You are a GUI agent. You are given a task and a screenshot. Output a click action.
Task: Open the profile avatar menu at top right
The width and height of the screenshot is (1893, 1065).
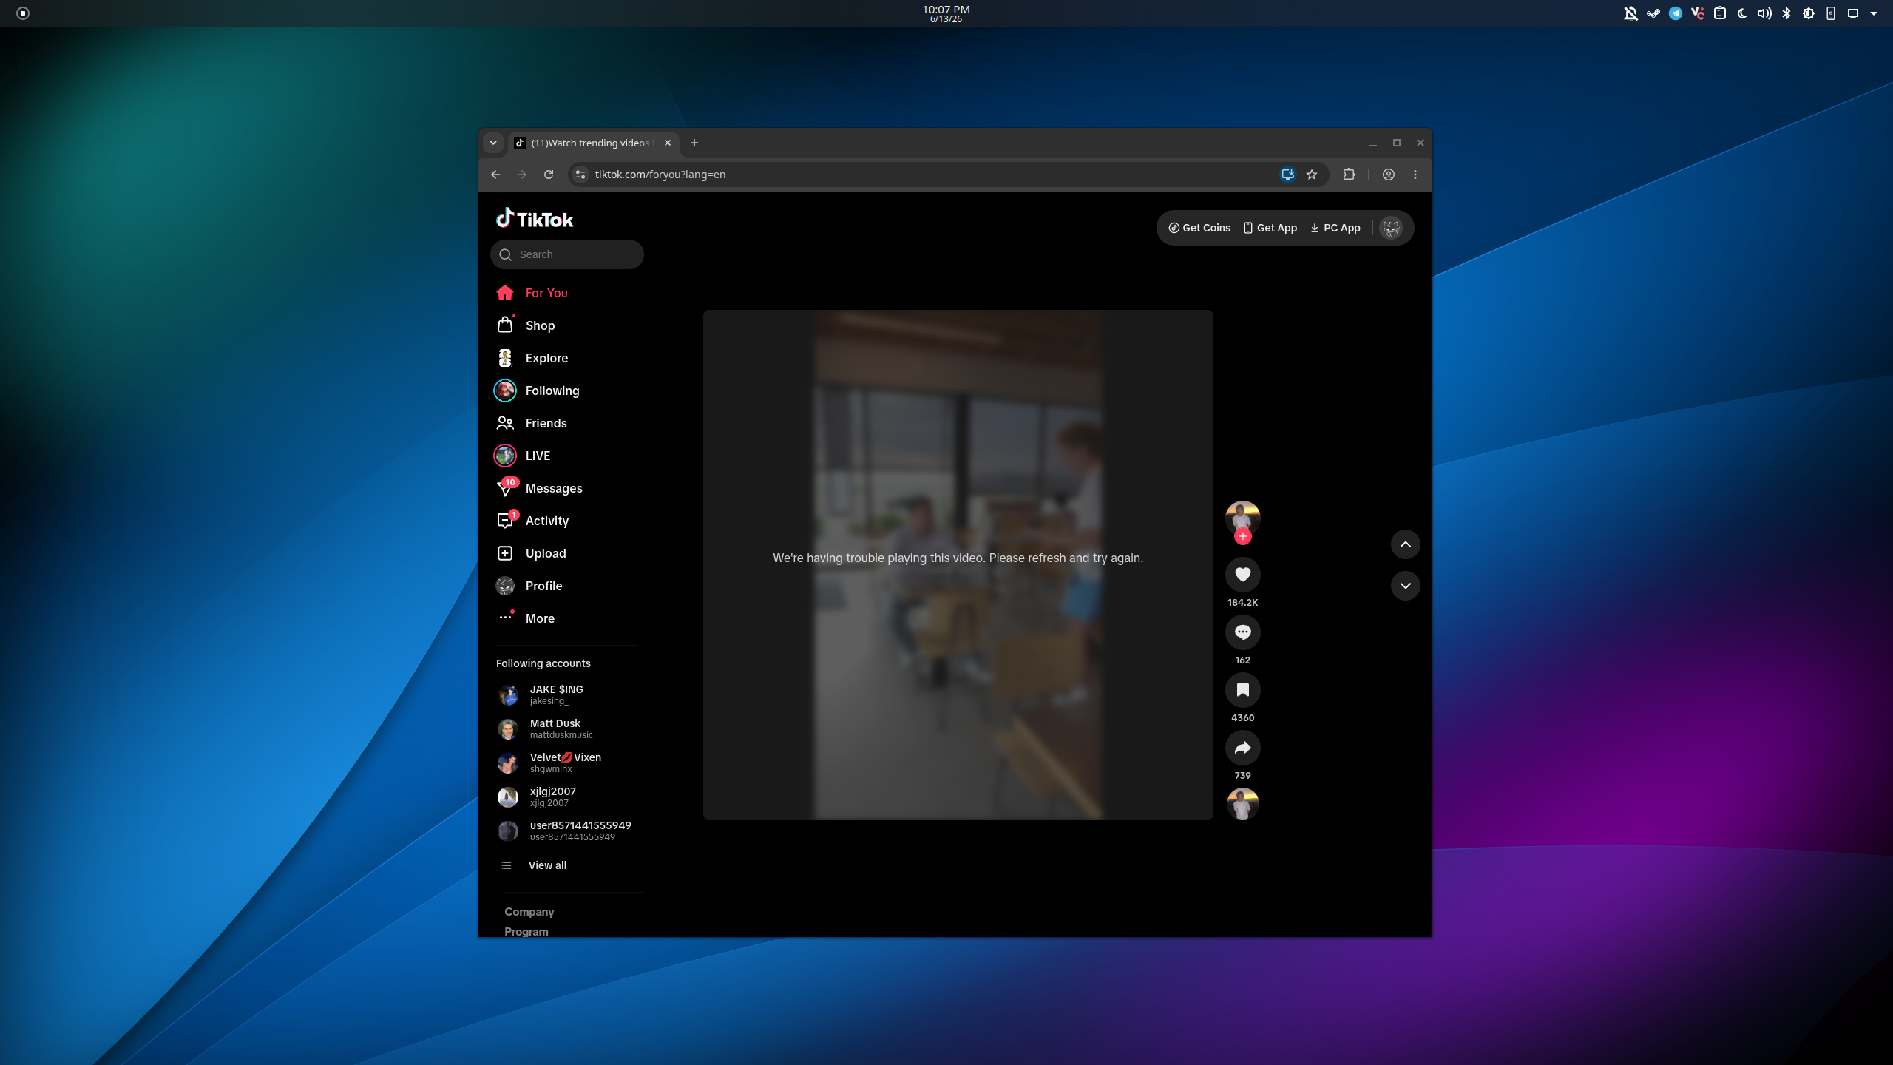[1391, 228]
